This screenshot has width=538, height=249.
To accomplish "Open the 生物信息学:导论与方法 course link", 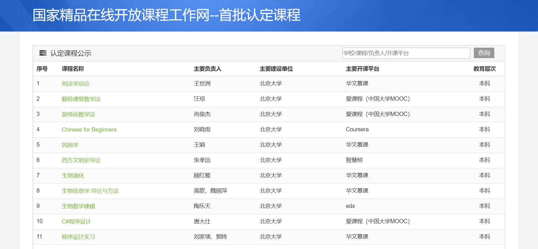I will (90, 191).
